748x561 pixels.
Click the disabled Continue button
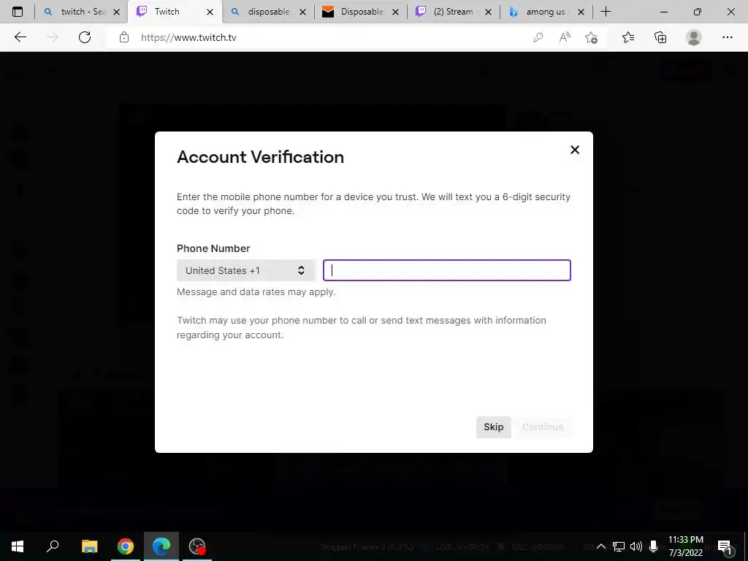543,427
